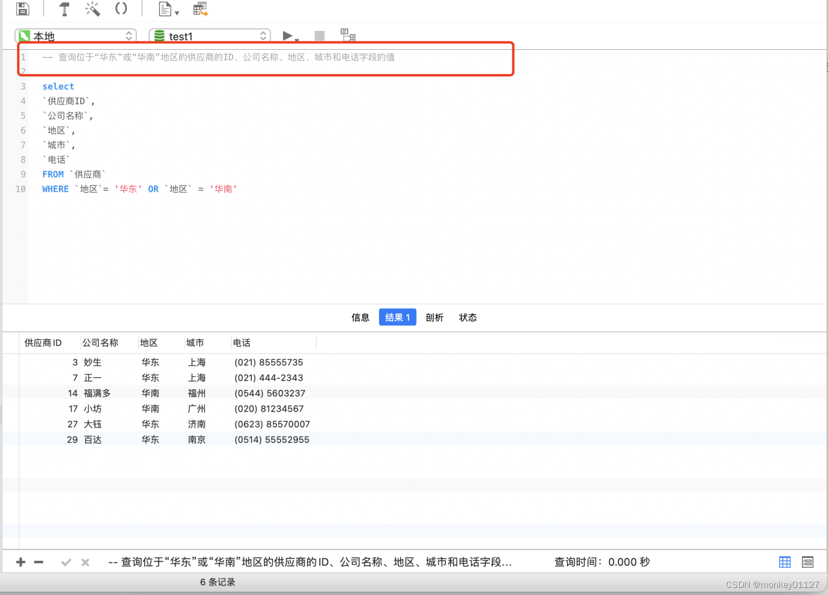Switch to grid view icon
Viewport: 828px width, 595px height.
[x=785, y=562]
